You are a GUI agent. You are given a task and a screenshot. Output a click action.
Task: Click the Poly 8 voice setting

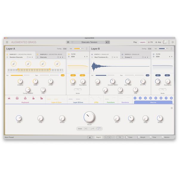98,137
